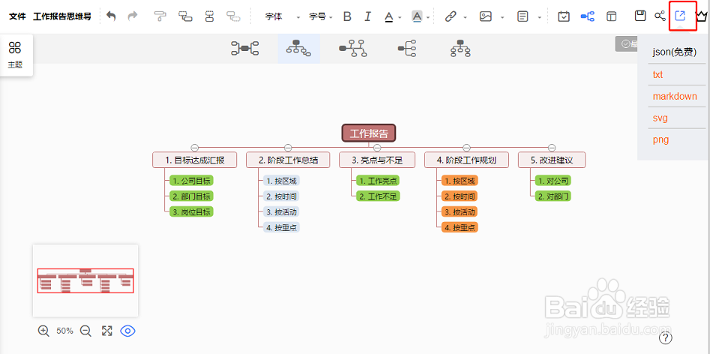Insert a child topic icon
Viewport: 710px width, 354px height.
184,16
